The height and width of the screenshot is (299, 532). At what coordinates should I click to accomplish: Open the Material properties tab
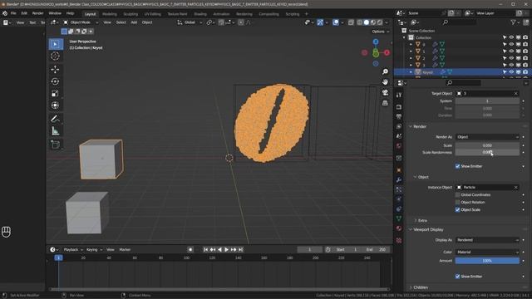399,228
